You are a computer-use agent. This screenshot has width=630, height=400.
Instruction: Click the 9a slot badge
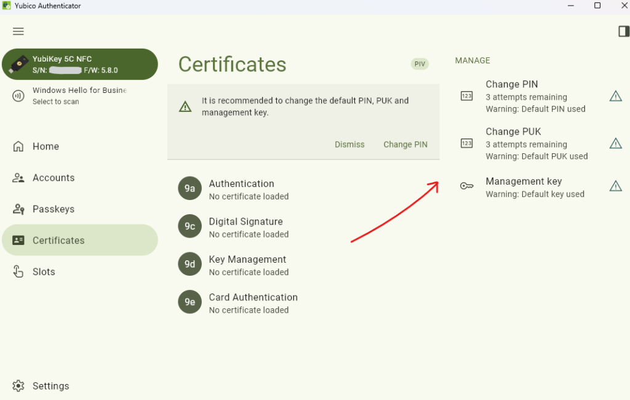tap(189, 188)
